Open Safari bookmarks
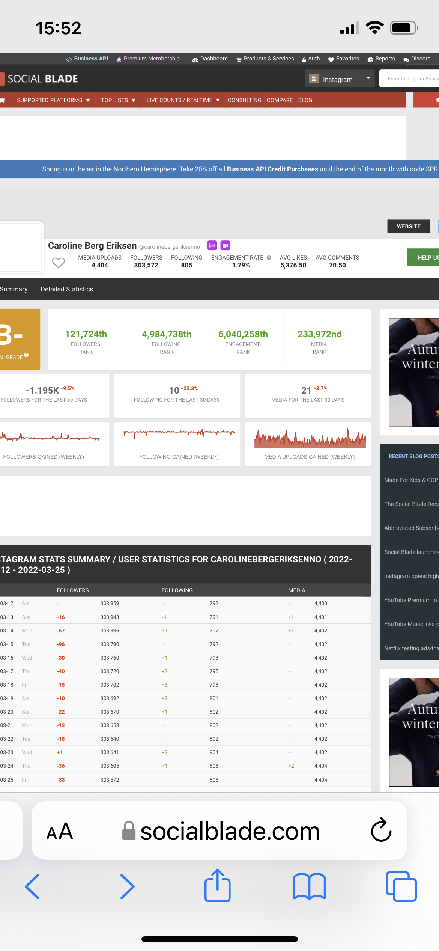This screenshot has width=439, height=951. click(x=310, y=886)
